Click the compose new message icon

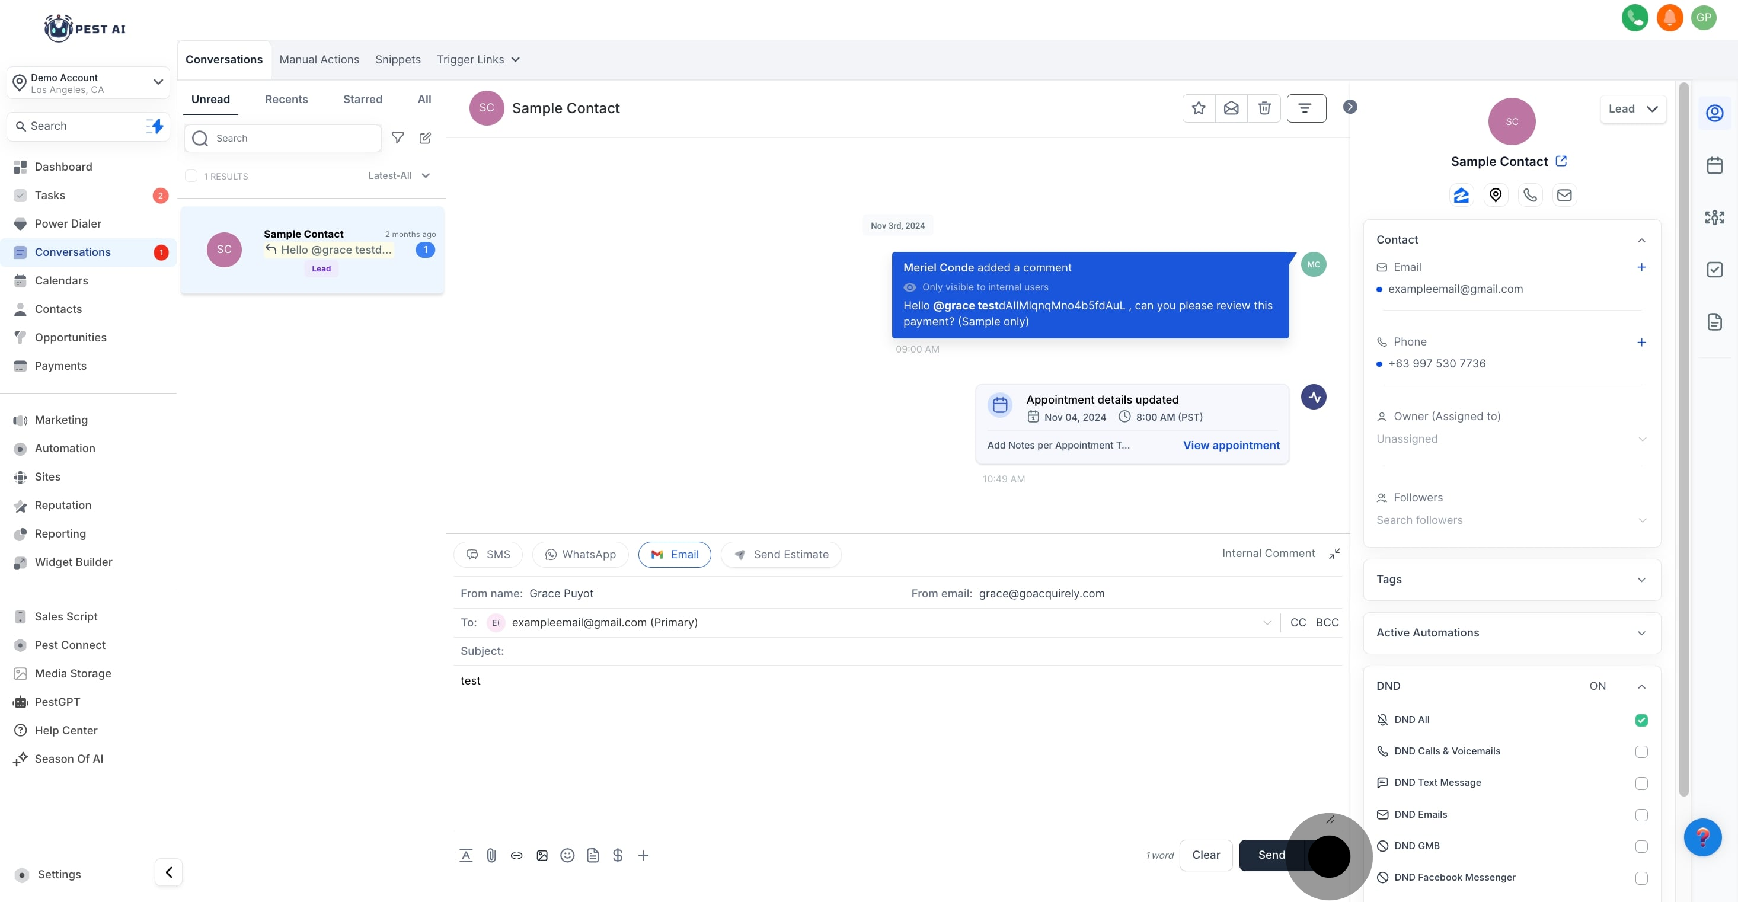425,138
